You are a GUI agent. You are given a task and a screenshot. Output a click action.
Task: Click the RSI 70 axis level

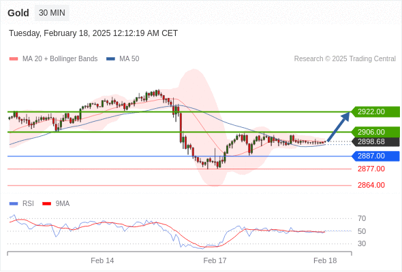tap(362, 218)
